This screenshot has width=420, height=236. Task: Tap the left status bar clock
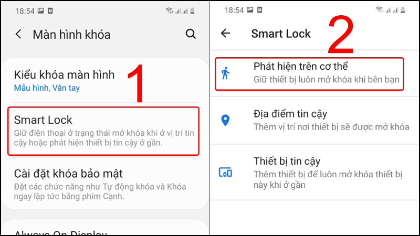25,11
